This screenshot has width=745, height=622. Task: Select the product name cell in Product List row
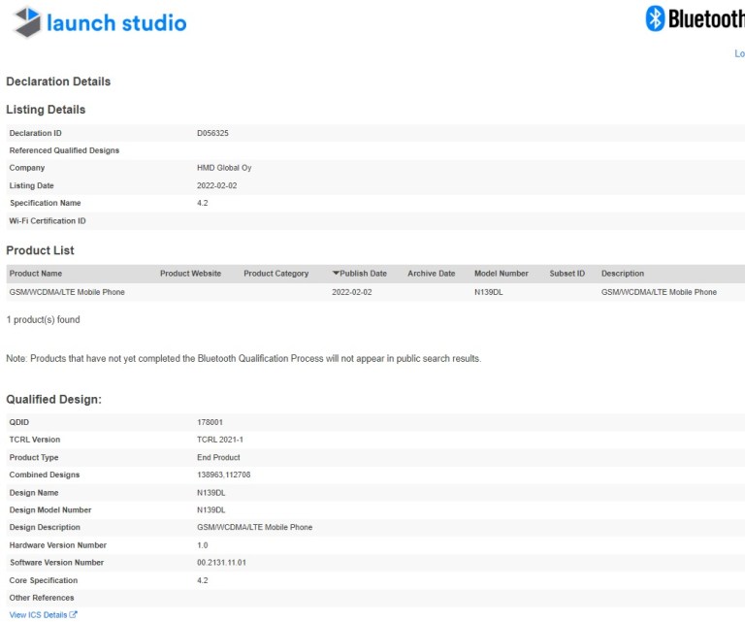click(x=67, y=292)
